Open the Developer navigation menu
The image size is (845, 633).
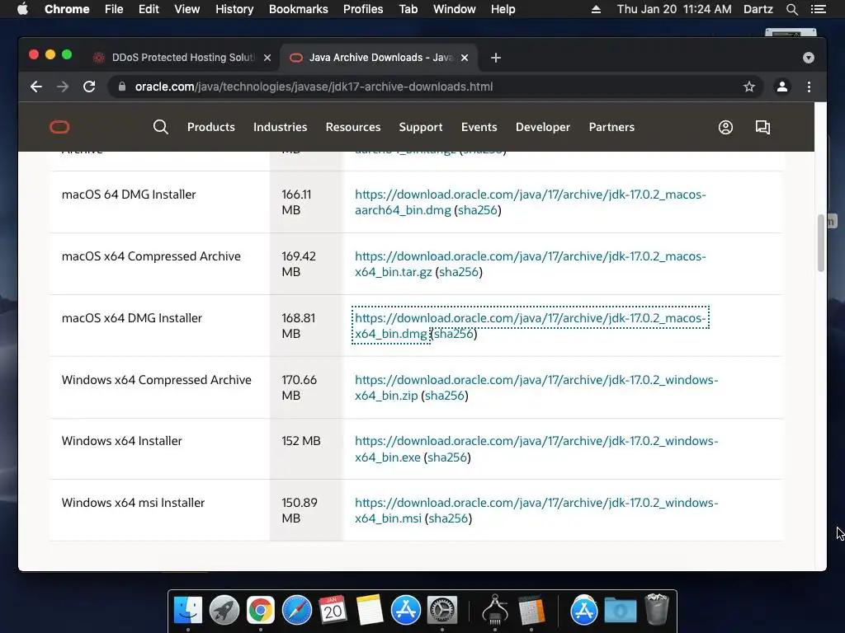click(x=543, y=128)
